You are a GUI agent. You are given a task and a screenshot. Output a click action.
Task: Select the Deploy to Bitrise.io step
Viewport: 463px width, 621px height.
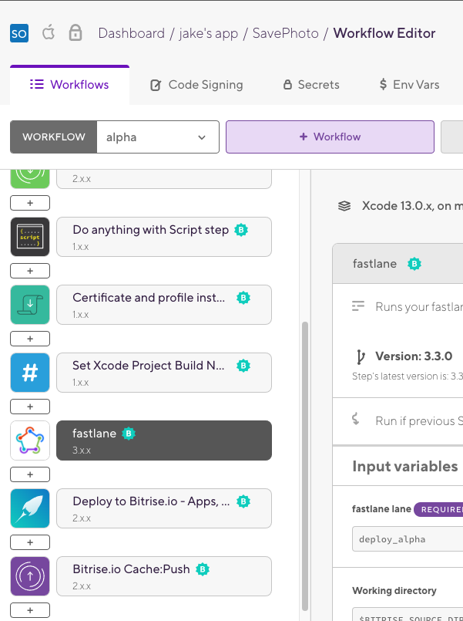[164, 508]
